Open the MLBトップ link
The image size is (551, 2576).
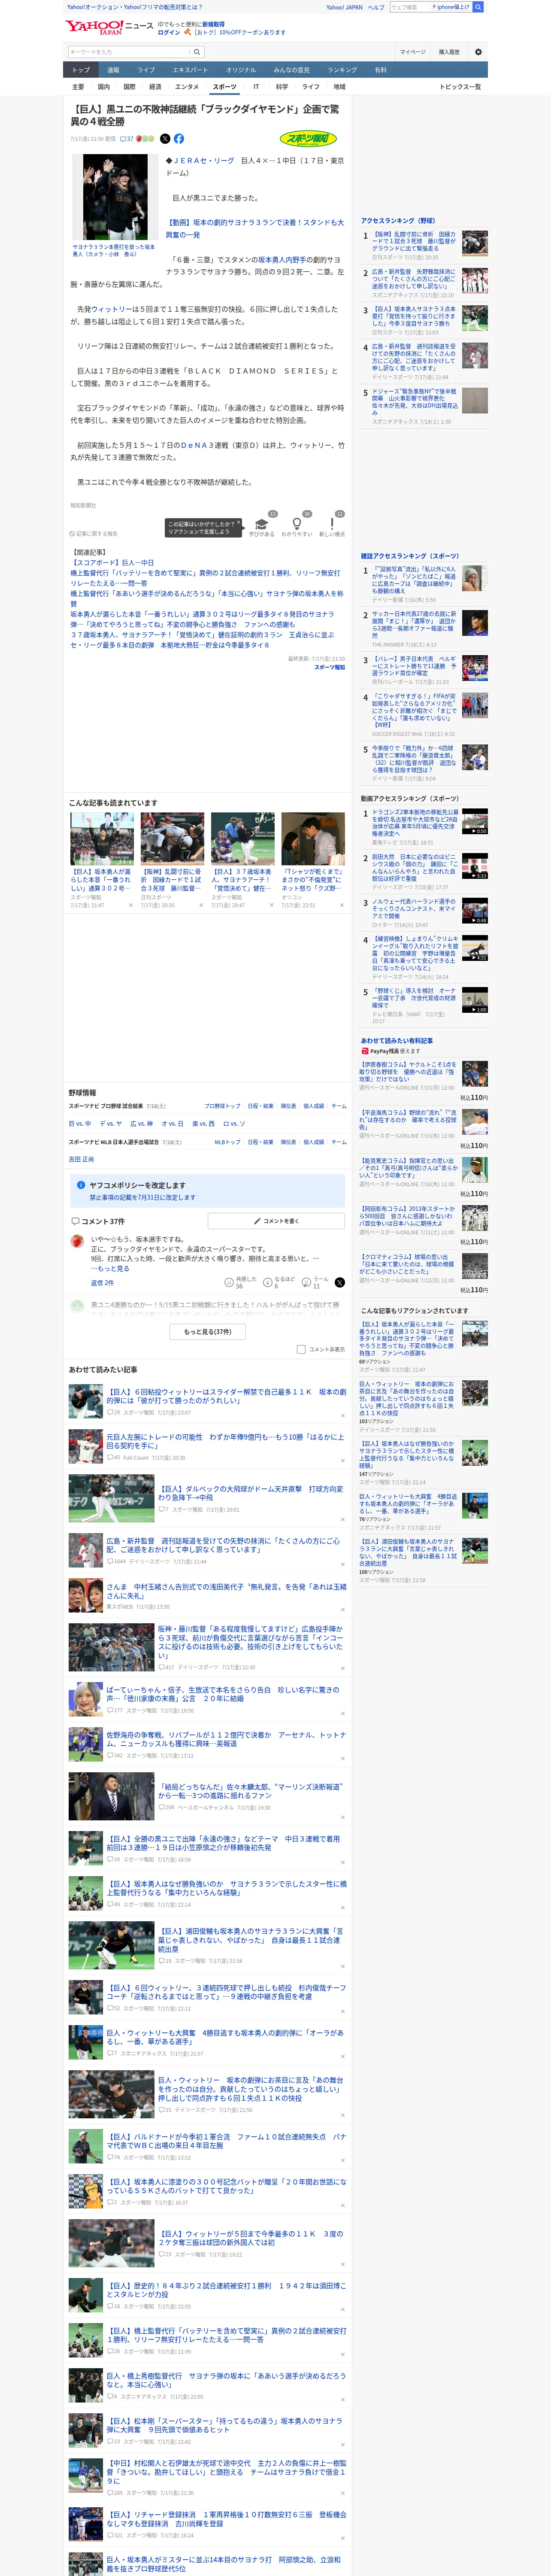[x=227, y=1142]
